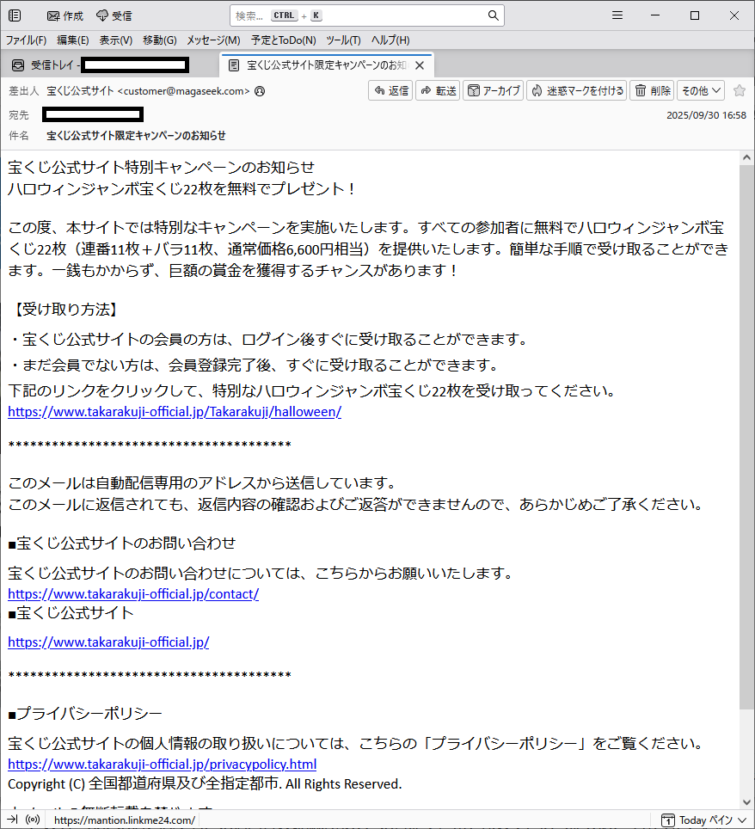Open the 表示(V) menu
755x829 pixels.
[115, 40]
